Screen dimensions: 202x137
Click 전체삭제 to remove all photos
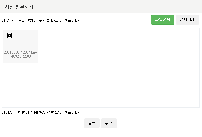[x=187, y=20]
